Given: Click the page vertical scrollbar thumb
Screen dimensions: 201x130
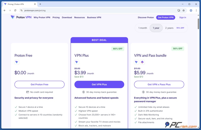Looking at the screenshot, I should (x=198, y=24).
